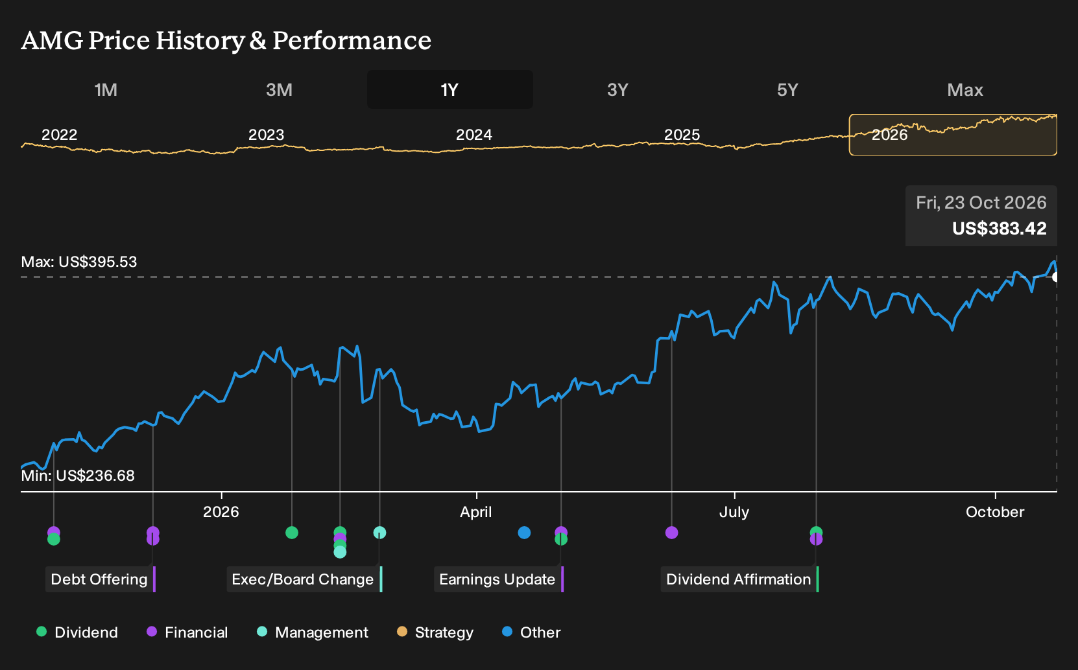This screenshot has width=1078, height=670.
Task: Click the 2025 label in overview chart
Action: pyautogui.click(x=682, y=135)
